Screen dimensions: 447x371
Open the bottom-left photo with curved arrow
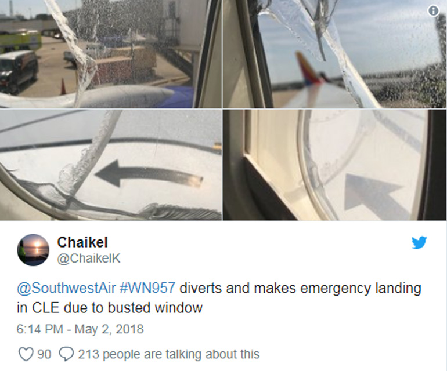(111, 165)
